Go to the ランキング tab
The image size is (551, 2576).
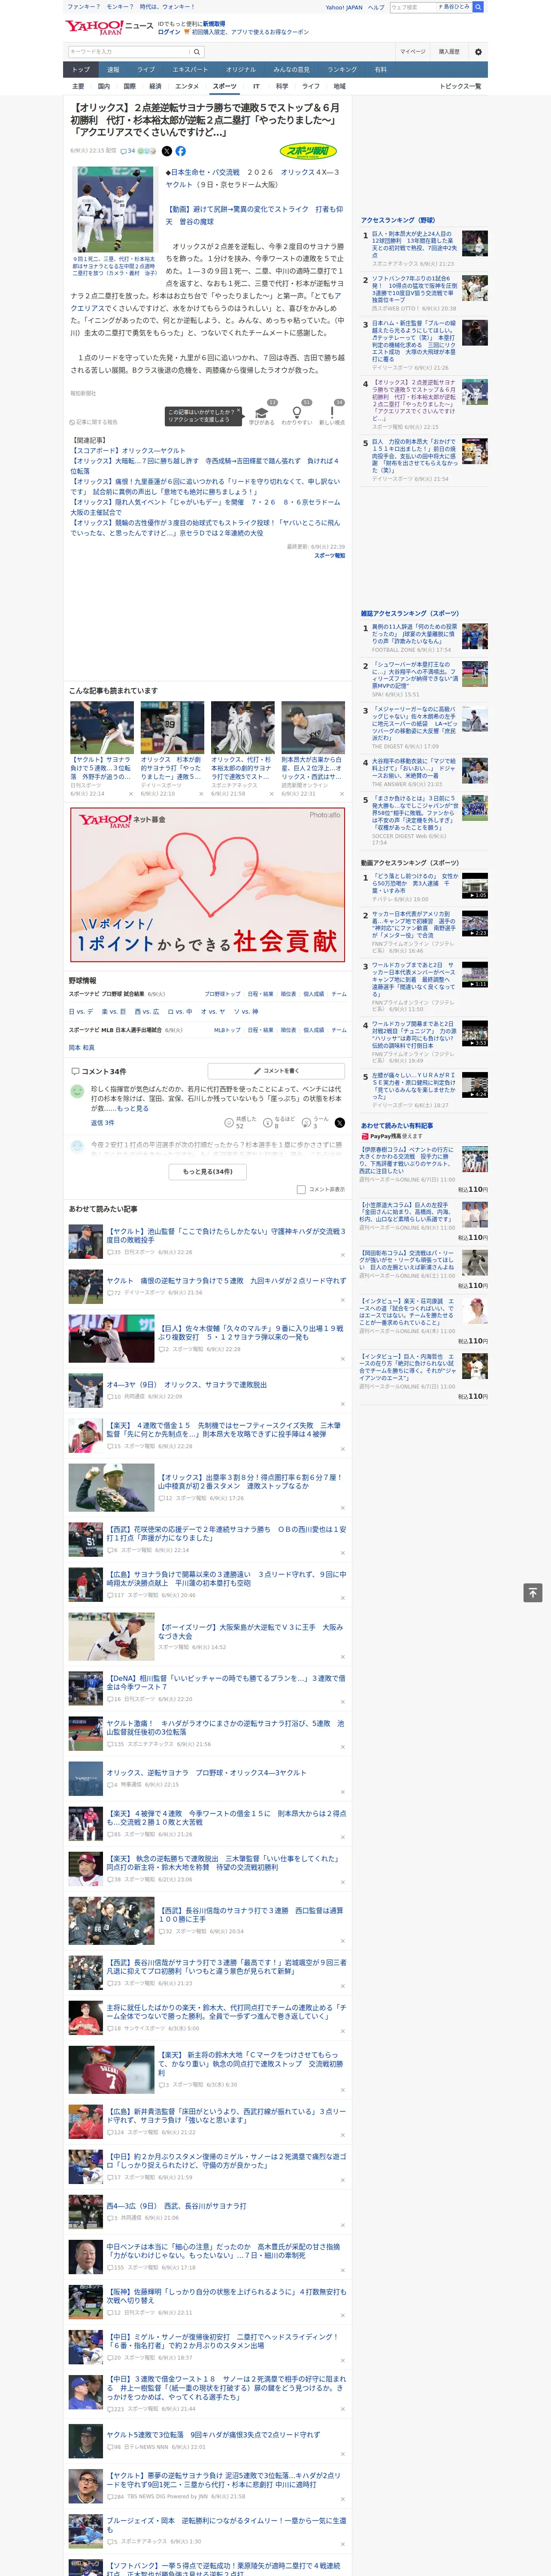(342, 70)
